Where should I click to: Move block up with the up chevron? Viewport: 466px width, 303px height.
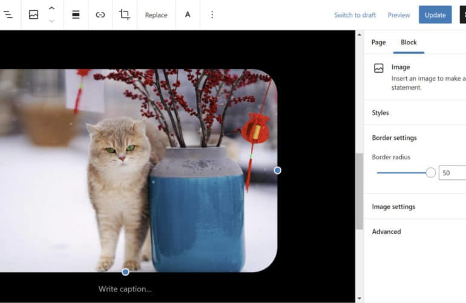coord(51,8)
